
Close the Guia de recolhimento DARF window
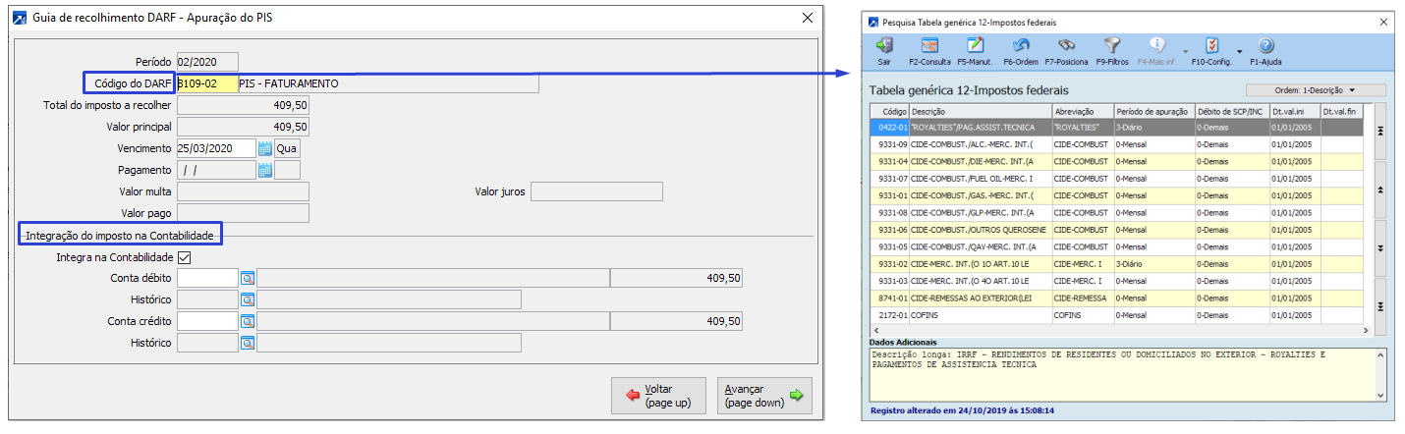tap(808, 18)
